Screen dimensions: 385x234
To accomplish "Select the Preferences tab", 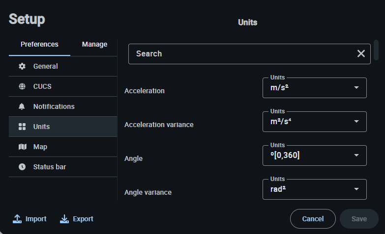I will 39,44.
